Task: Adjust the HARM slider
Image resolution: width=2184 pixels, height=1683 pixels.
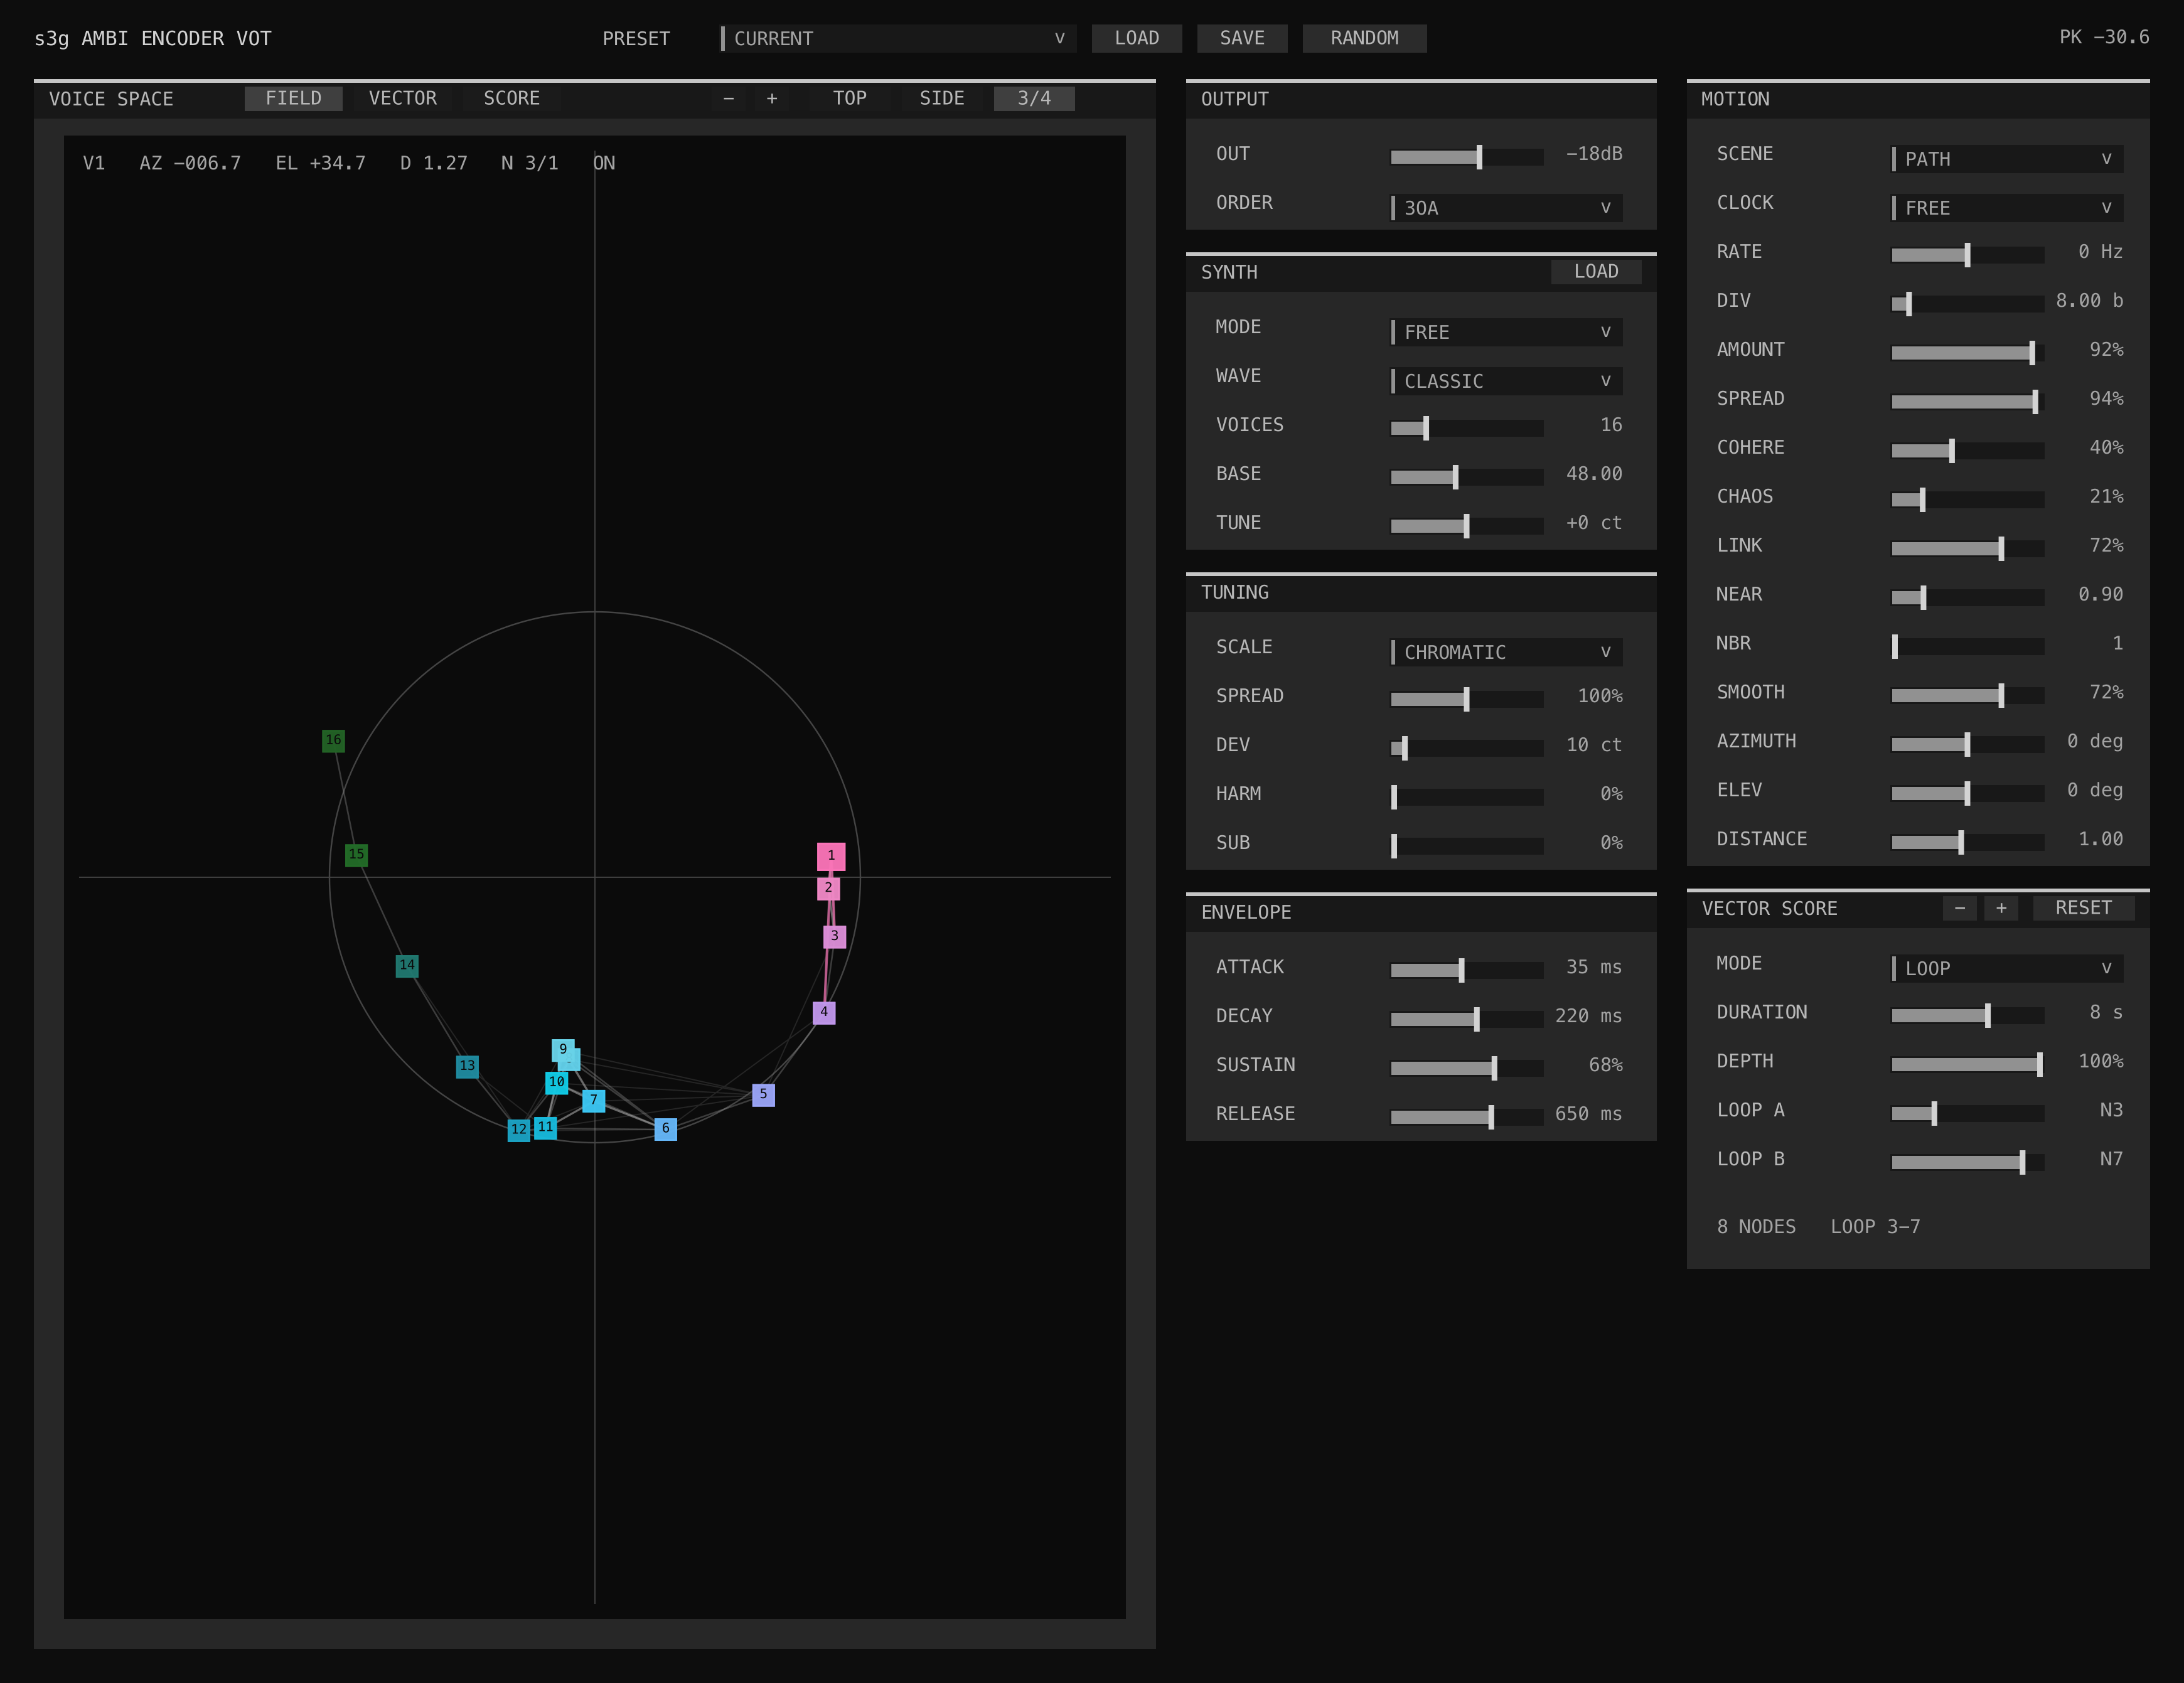Action: point(1467,796)
